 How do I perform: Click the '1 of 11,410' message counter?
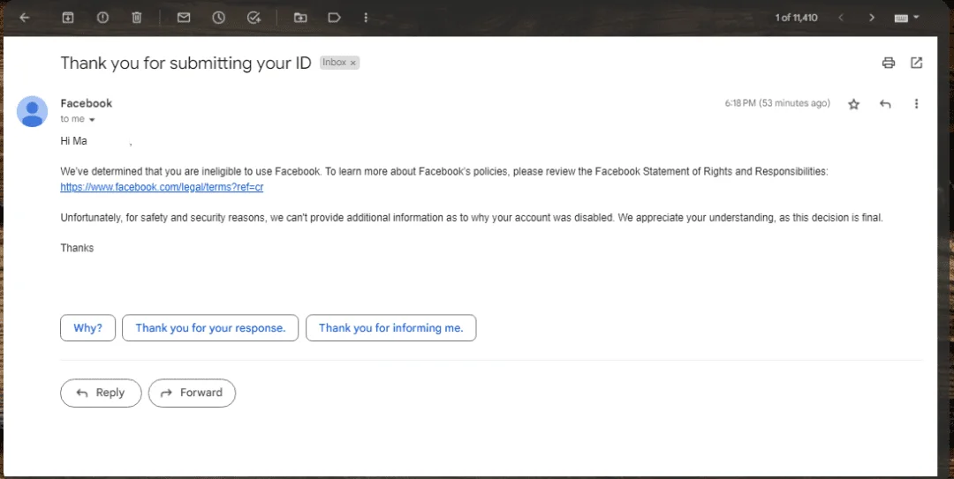tap(796, 18)
